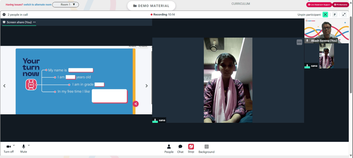
Task: Click the P button in call header
Action: point(335,14)
